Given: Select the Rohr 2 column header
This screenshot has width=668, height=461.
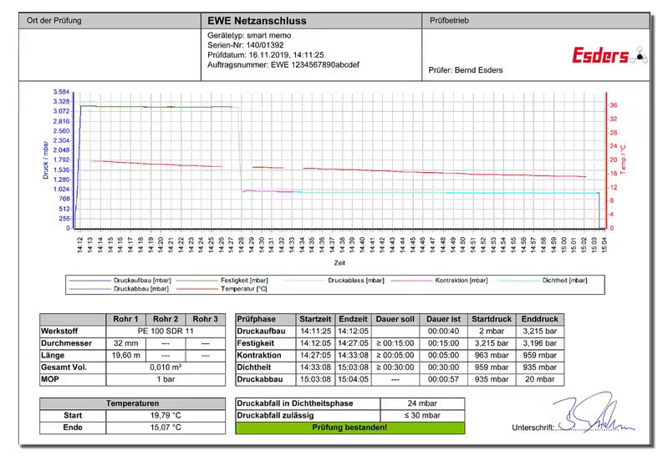Looking at the screenshot, I should (x=166, y=319).
